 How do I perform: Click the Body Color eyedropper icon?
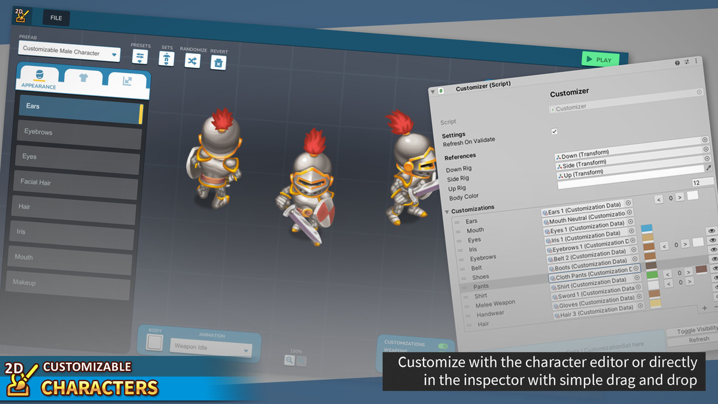point(709,168)
